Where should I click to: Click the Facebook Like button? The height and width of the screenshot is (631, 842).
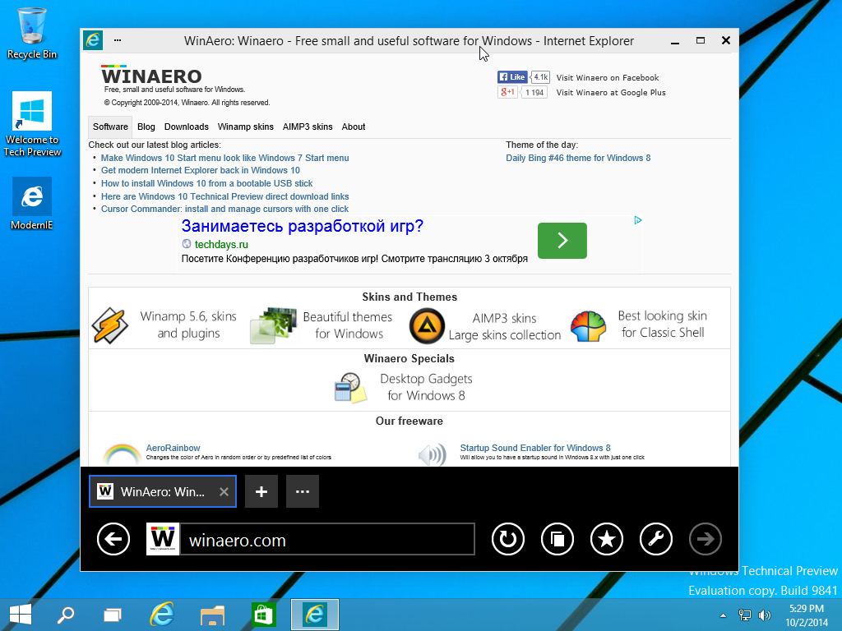click(512, 76)
